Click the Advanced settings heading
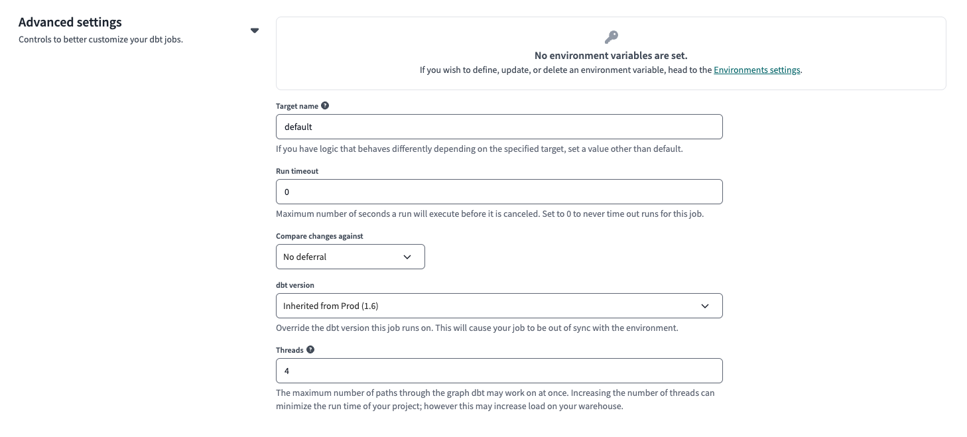 [70, 22]
